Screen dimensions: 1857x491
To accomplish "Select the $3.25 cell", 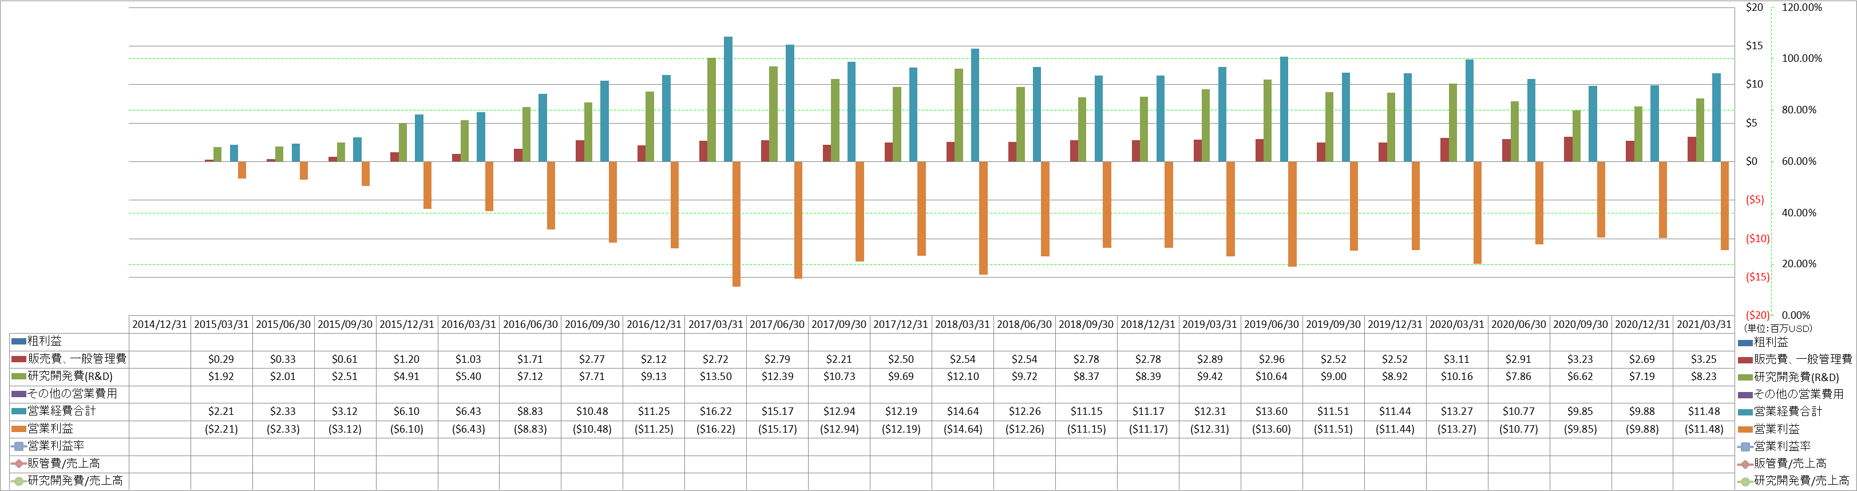I will [1704, 359].
